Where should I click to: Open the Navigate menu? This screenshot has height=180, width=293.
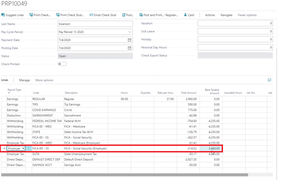click(226, 15)
